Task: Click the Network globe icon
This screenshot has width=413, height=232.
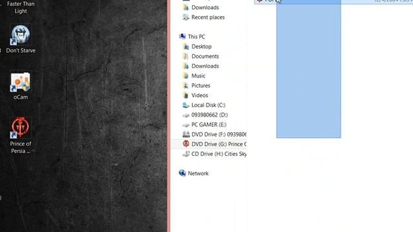Action: pos(182,173)
